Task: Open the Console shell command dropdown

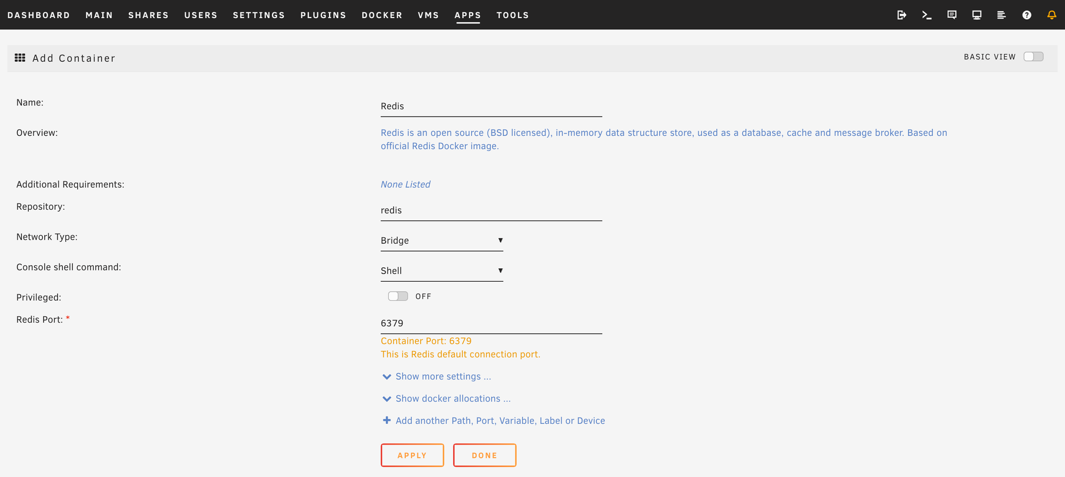Action: click(441, 271)
